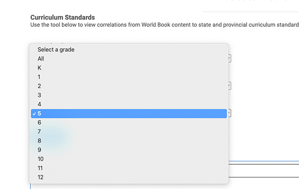Pick grade 11 from the menu
The image size is (299, 189).
tap(129, 168)
